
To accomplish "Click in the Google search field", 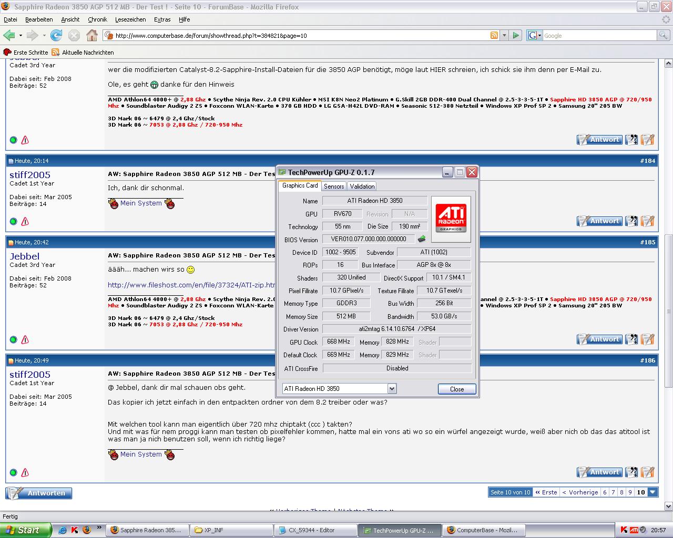I will [x=599, y=36].
